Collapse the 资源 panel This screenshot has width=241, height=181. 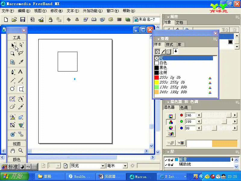tap(158, 39)
